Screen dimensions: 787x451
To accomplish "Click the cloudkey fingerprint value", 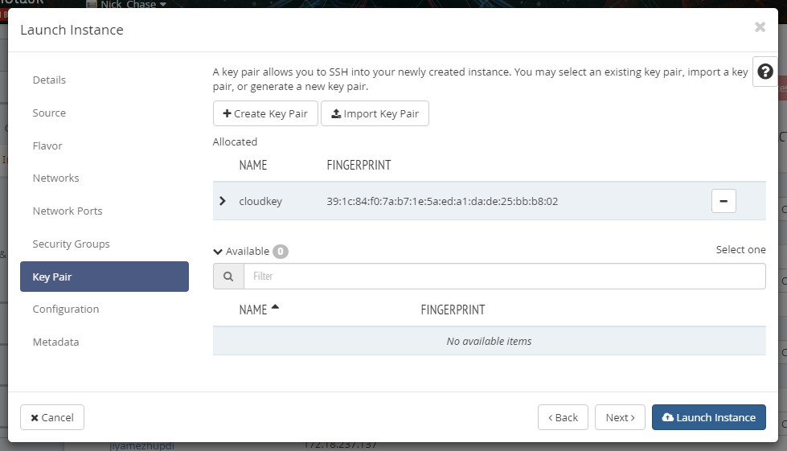I will click(442, 201).
